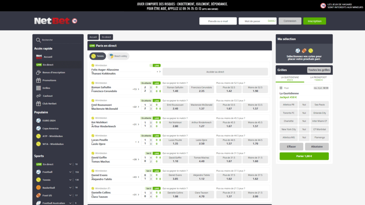Pick Flamengo in the grid
This screenshot has height=205, width=365.
point(320,137)
